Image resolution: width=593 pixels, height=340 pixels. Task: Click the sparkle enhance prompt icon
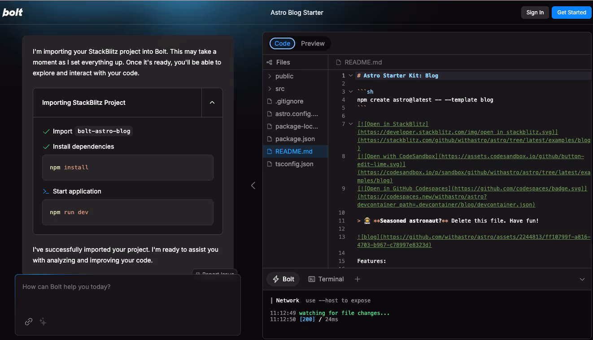click(x=43, y=322)
